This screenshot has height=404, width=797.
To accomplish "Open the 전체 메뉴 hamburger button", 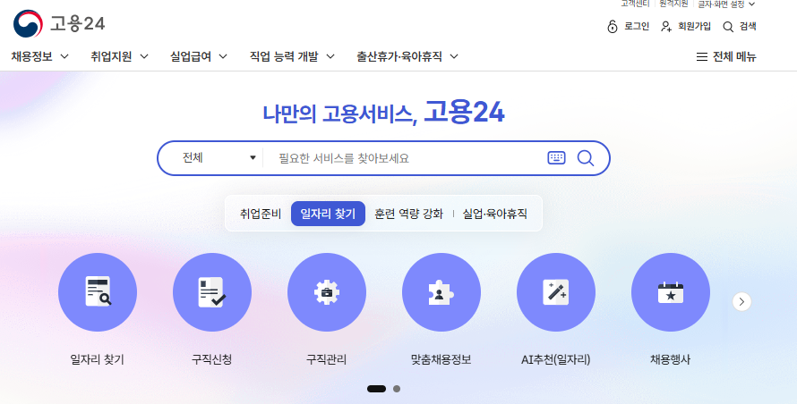I will coord(725,57).
